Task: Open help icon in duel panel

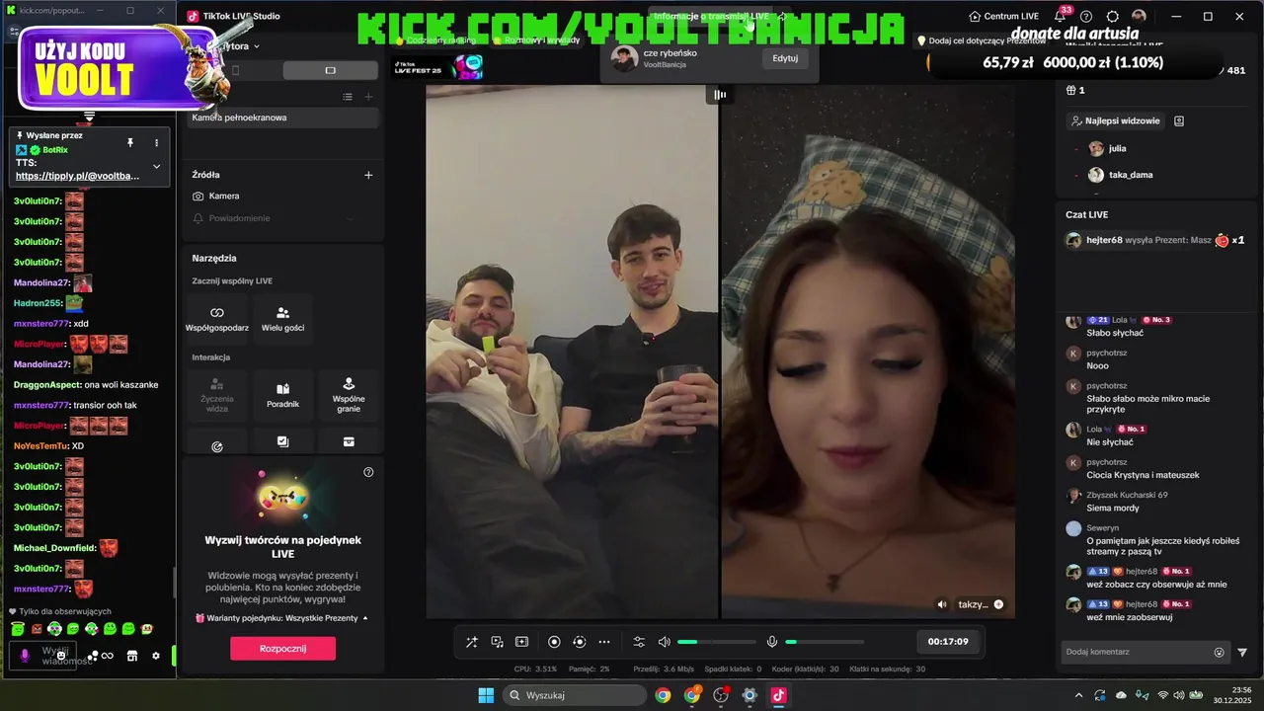Action: point(368,472)
